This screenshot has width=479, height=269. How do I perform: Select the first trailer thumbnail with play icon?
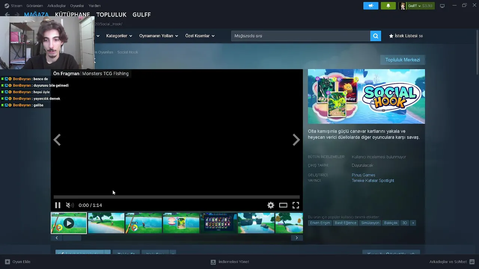[69, 223]
